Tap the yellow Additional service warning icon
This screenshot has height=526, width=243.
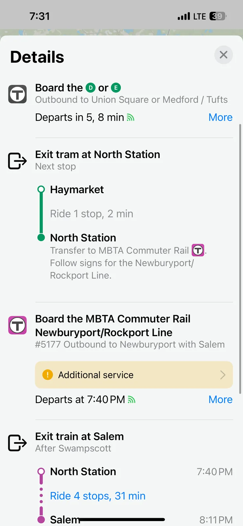coord(48,375)
